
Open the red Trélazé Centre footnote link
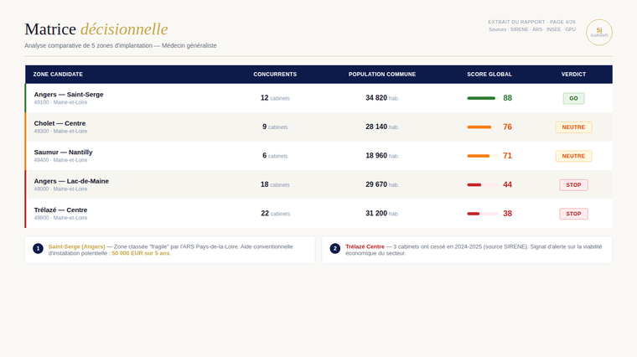(x=365, y=246)
